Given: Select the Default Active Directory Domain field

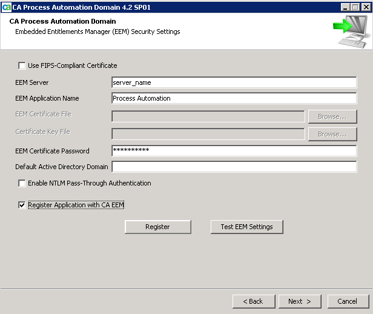Looking at the screenshot, I should (x=234, y=167).
